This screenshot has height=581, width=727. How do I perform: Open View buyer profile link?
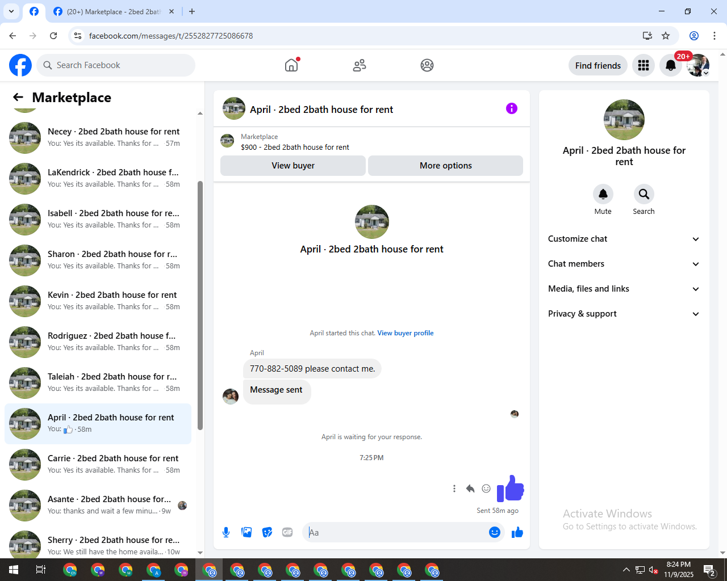coord(406,333)
